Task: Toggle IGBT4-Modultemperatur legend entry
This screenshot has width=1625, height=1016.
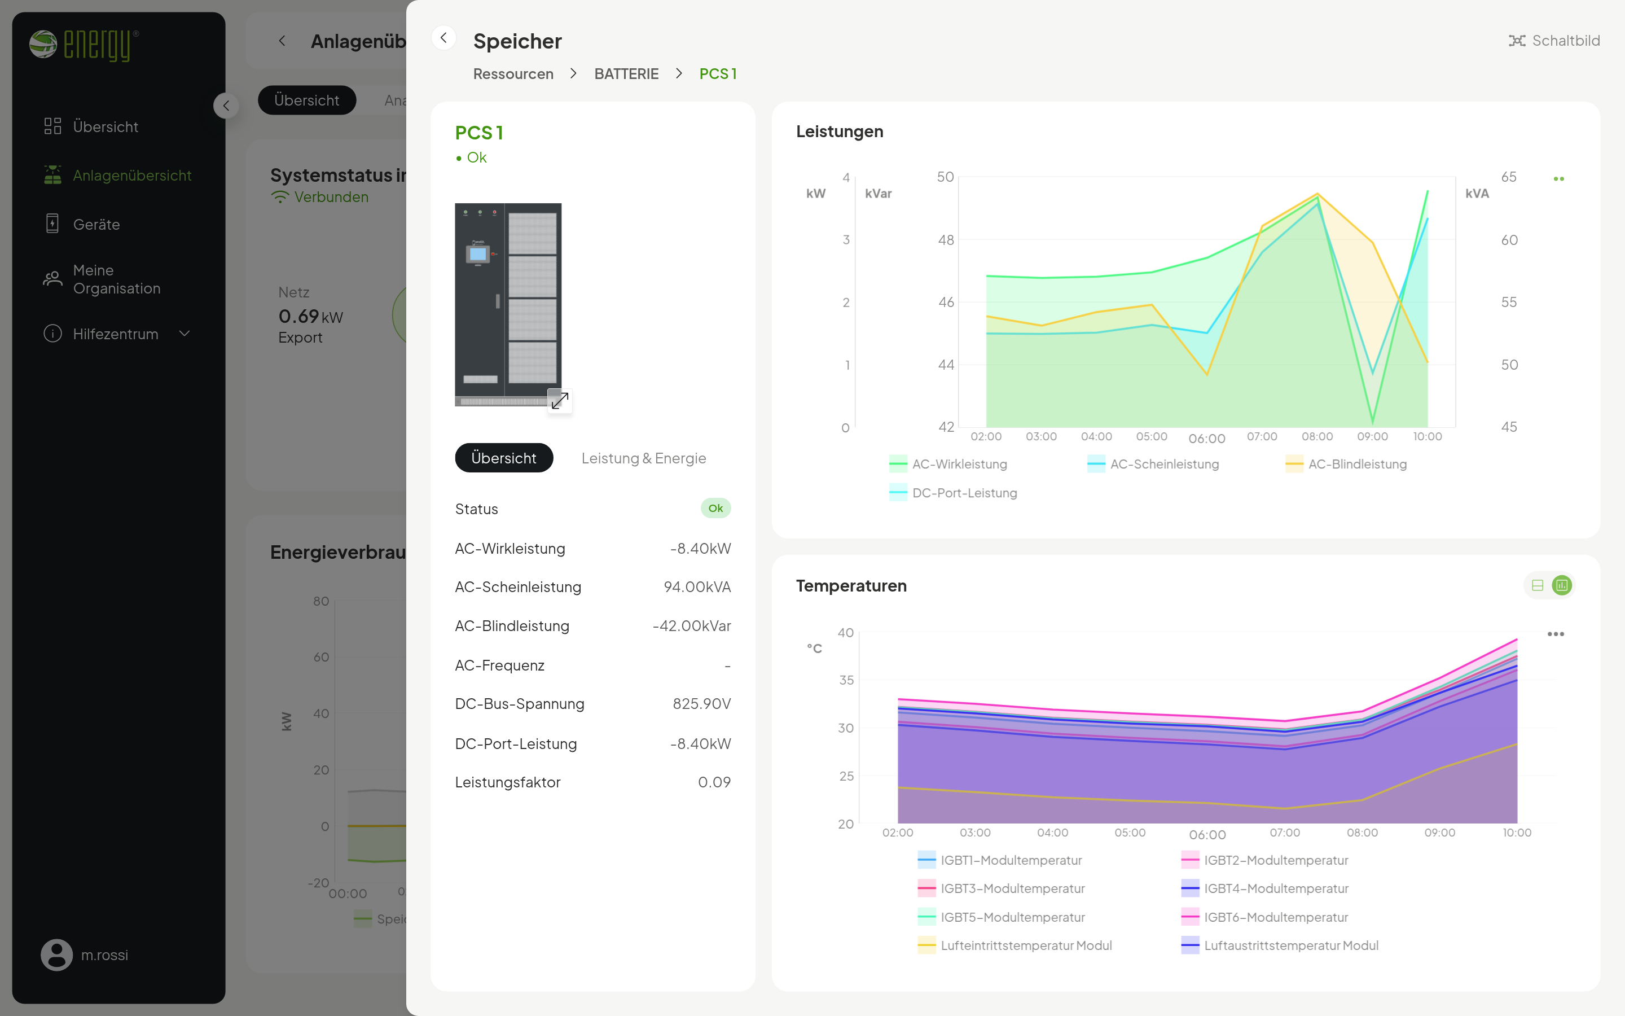Action: (x=1264, y=888)
